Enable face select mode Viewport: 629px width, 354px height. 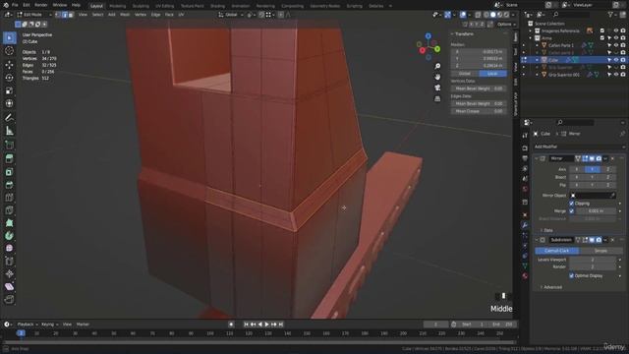pyautogui.click(x=71, y=15)
